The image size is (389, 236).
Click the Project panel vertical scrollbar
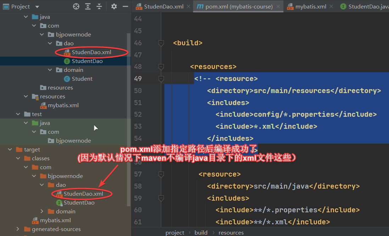coord(129,120)
